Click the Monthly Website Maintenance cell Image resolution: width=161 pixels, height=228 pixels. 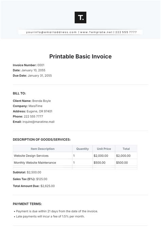[42, 162]
